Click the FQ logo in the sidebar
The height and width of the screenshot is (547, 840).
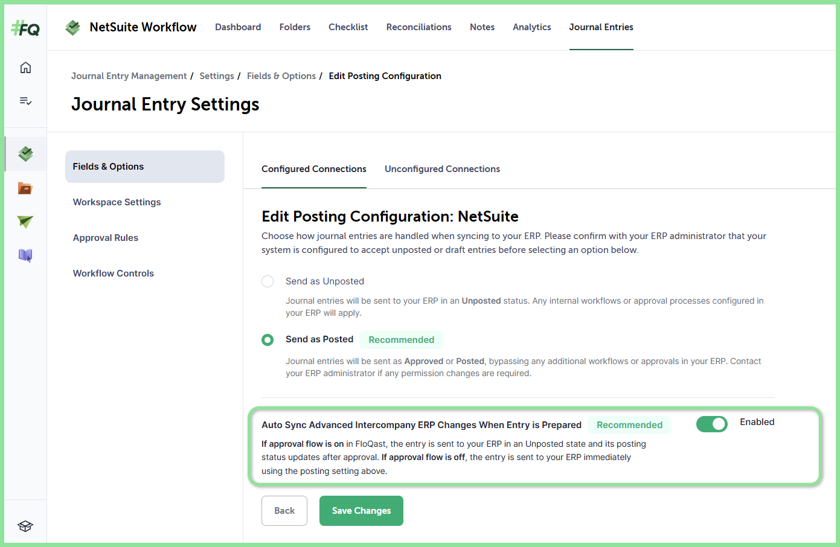click(25, 28)
